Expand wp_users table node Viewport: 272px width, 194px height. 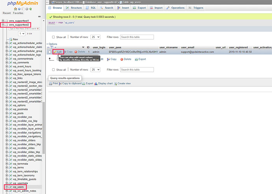click(x=7, y=187)
